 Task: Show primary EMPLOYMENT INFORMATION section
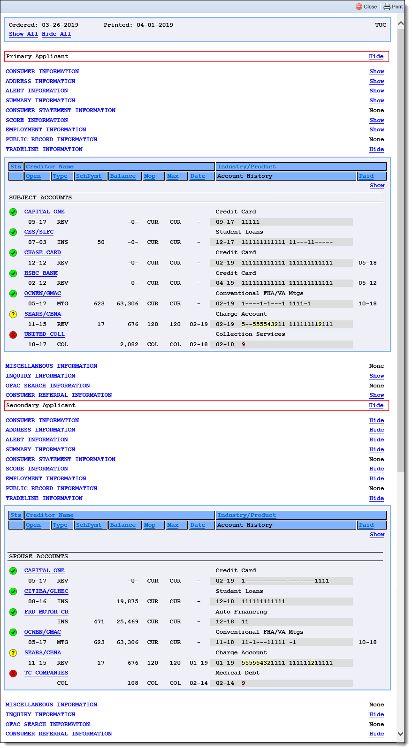click(x=377, y=129)
